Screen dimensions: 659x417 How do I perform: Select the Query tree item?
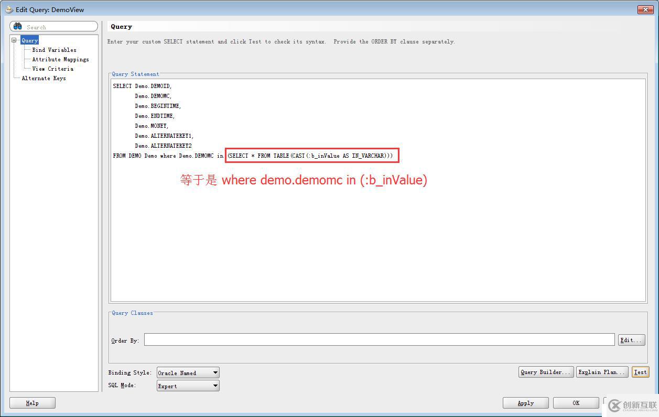(29, 40)
